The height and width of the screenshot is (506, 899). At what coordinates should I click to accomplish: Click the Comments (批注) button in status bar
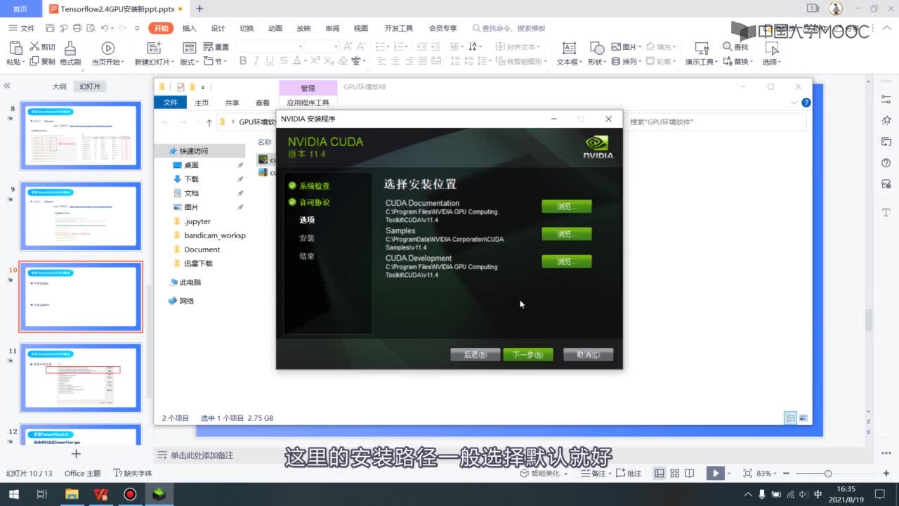pyautogui.click(x=629, y=473)
